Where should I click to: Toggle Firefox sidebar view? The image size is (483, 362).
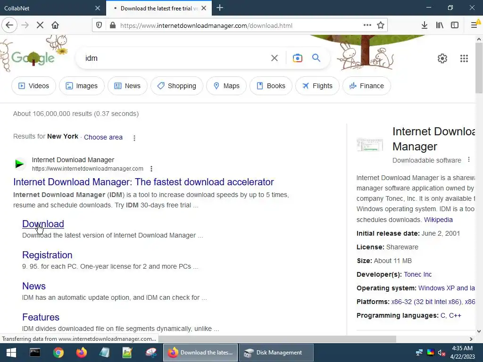(455, 25)
